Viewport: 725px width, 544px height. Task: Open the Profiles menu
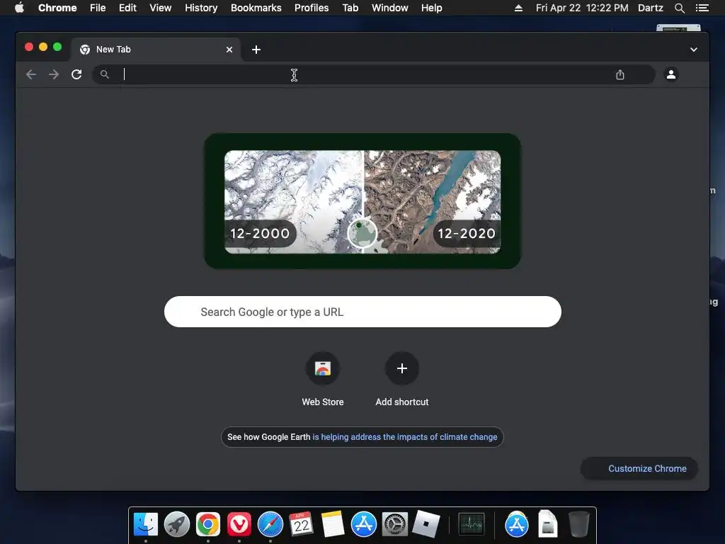312,8
